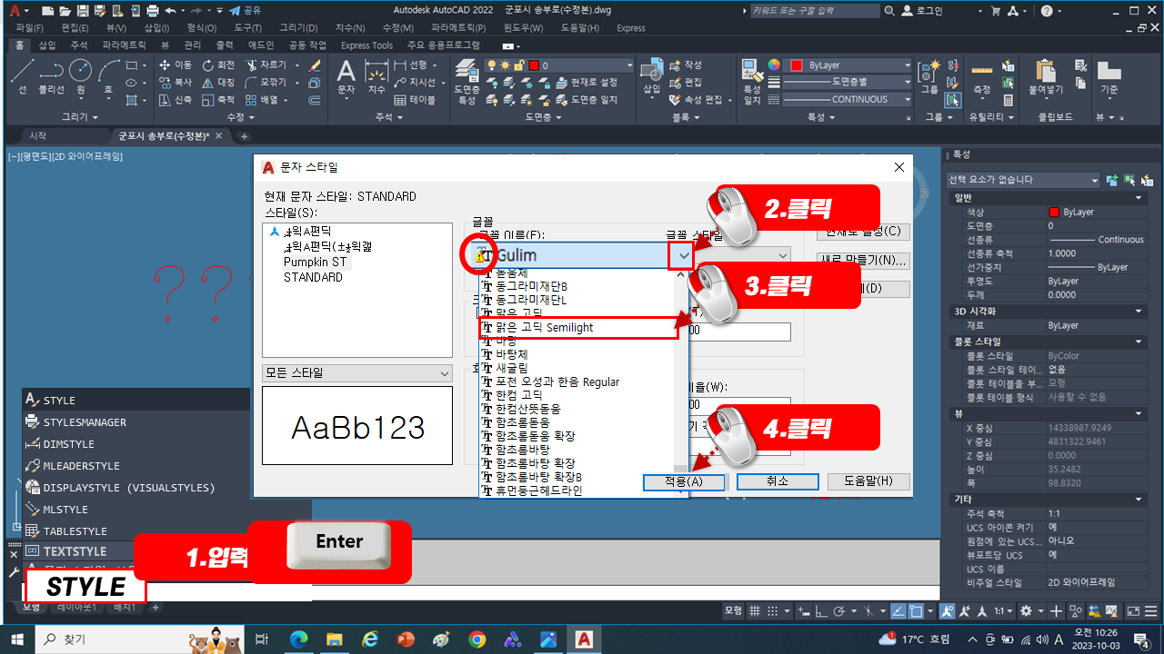The image size is (1164, 654).
Task: Toggle polar tracking in status bar
Action: (x=841, y=611)
